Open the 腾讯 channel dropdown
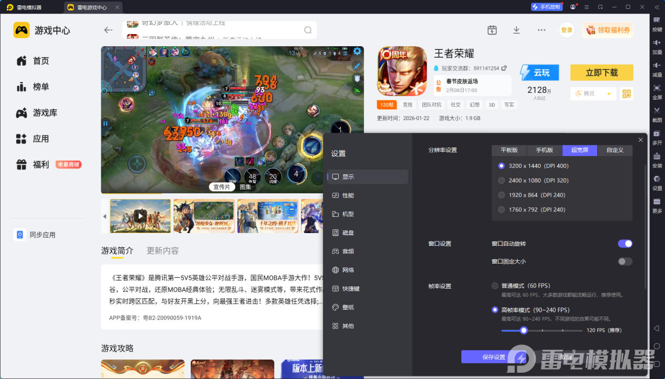The image size is (665, 379). [593, 93]
